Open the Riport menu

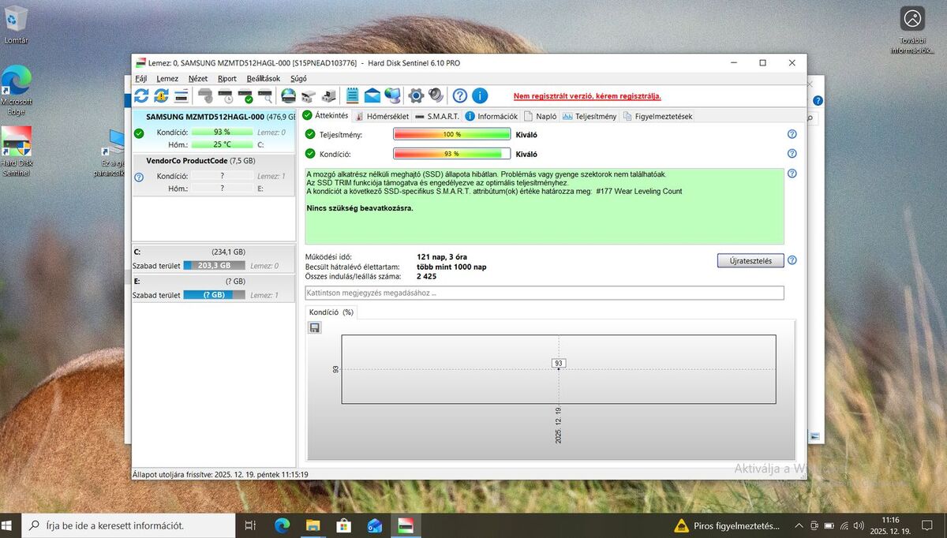pos(227,79)
